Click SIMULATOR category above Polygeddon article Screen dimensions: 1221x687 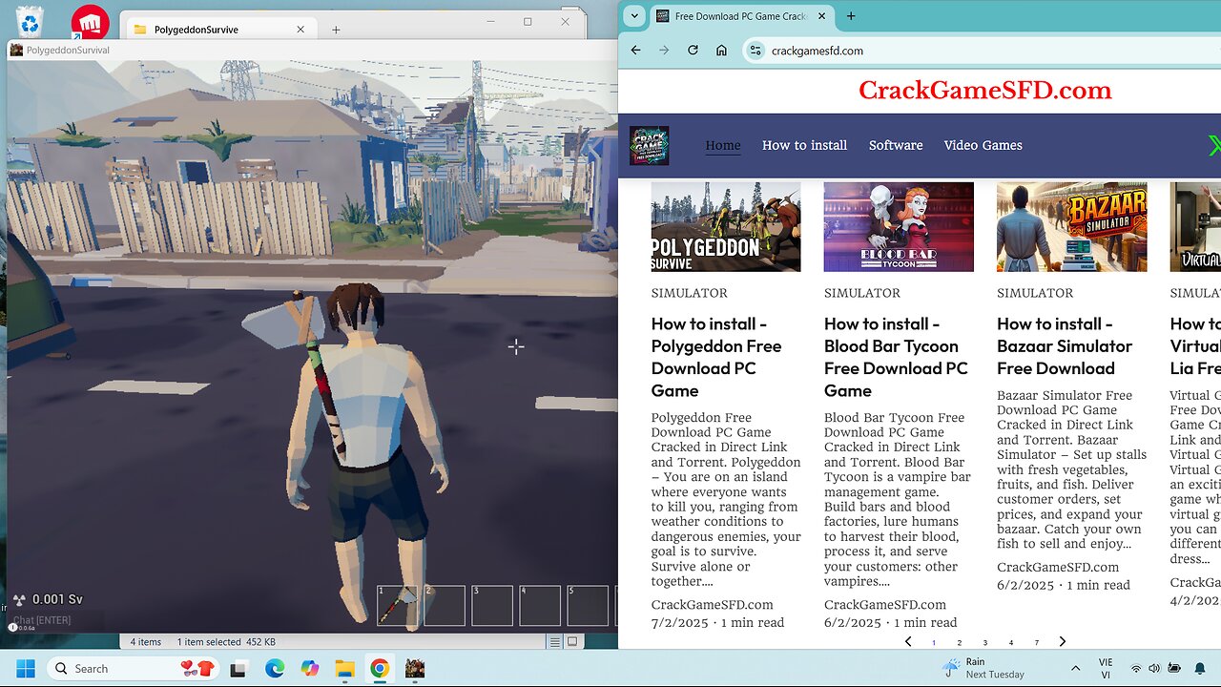(x=690, y=293)
